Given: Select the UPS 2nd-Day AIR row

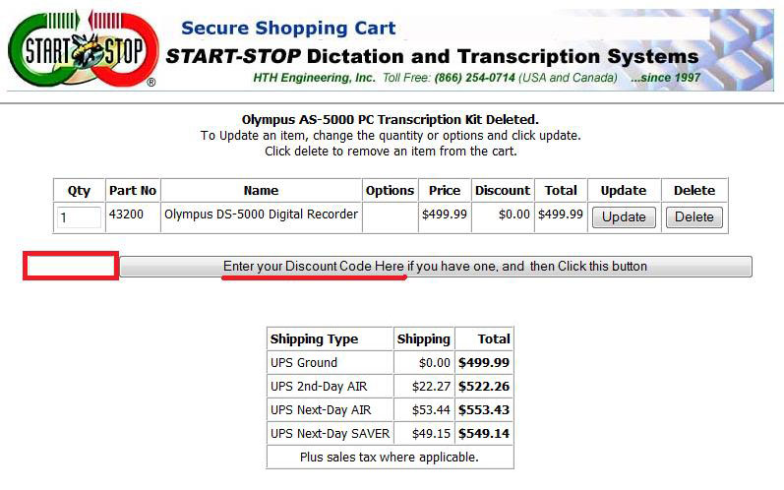Looking at the screenshot, I should coord(390,386).
